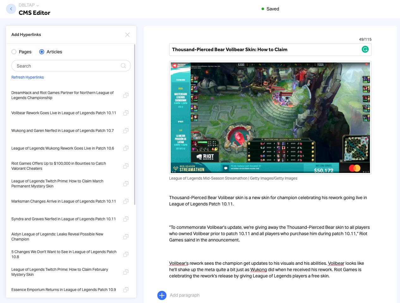This screenshot has width=400, height=303.
Task: Click the Refresh Hyperlinks link
Action: tap(28, 77)
